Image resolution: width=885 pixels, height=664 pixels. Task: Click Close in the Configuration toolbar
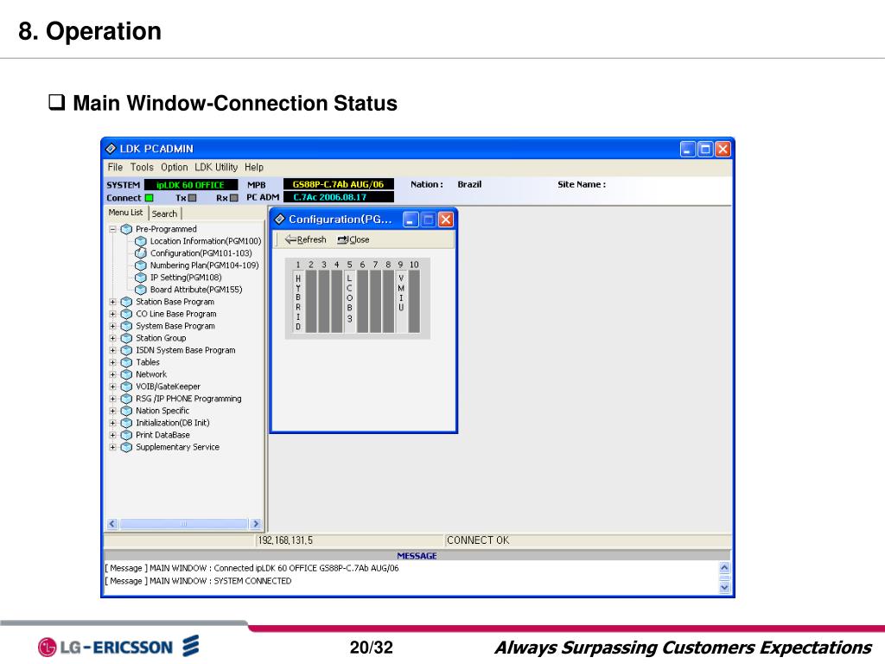pos(353,239)
